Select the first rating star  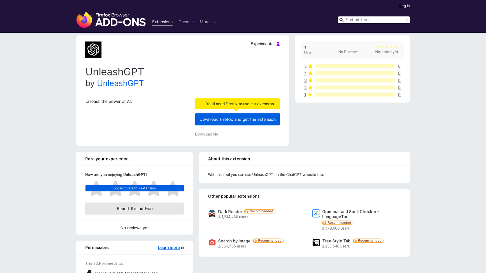(96, 188)
